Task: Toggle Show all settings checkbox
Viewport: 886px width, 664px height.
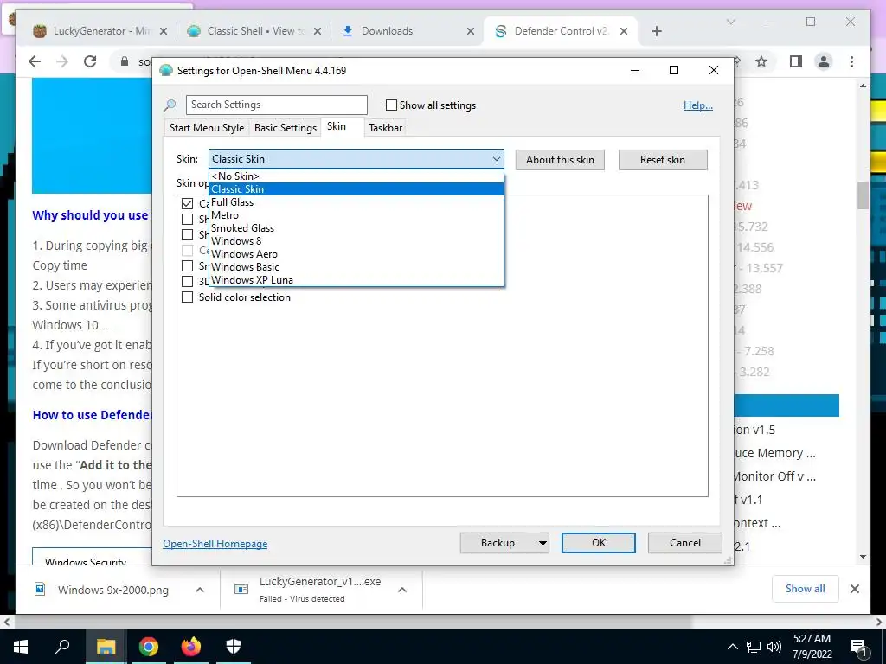Action: tap(391, 105)
